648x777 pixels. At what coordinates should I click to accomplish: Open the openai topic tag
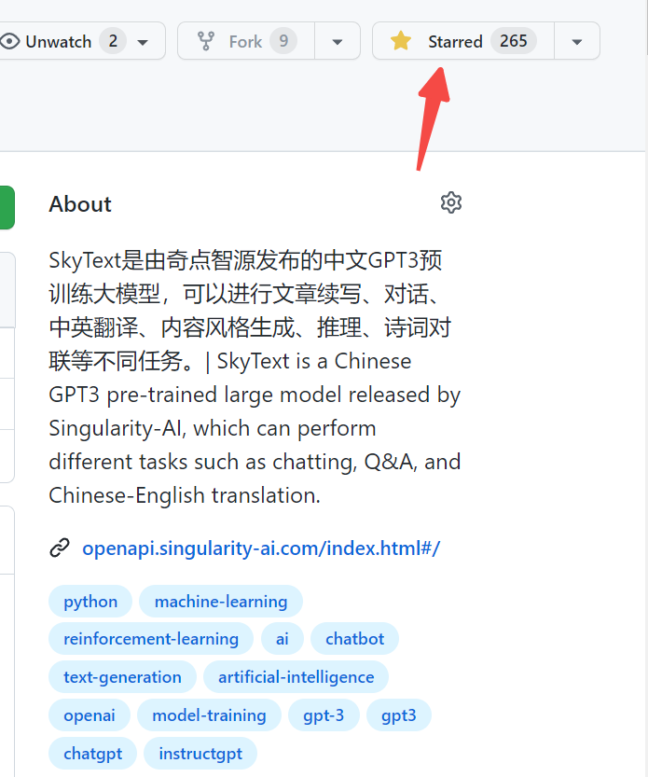click(90, 715)
